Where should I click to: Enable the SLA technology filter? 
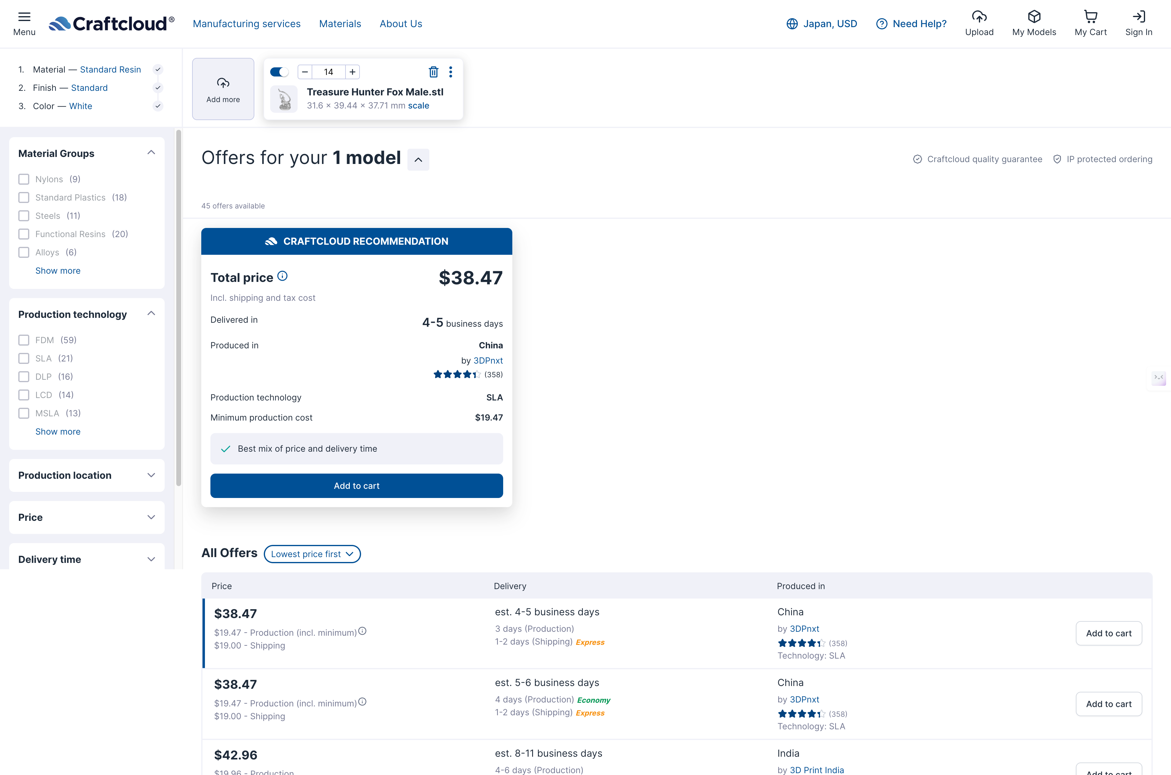[x=24, y=358]
